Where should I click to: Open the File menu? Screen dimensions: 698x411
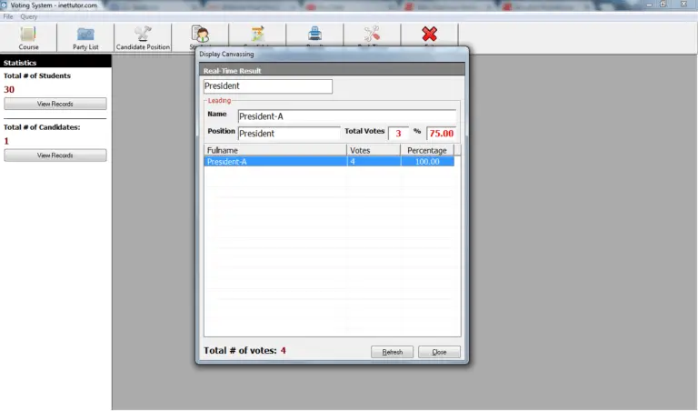(x=8, y=16)
